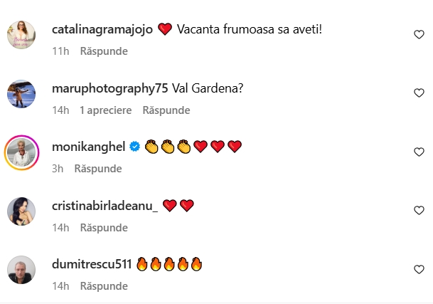Viewport: 433px width, 304px height.
Task: Tap the heart beside monikanghel's comment
Action: pos(419,152)
